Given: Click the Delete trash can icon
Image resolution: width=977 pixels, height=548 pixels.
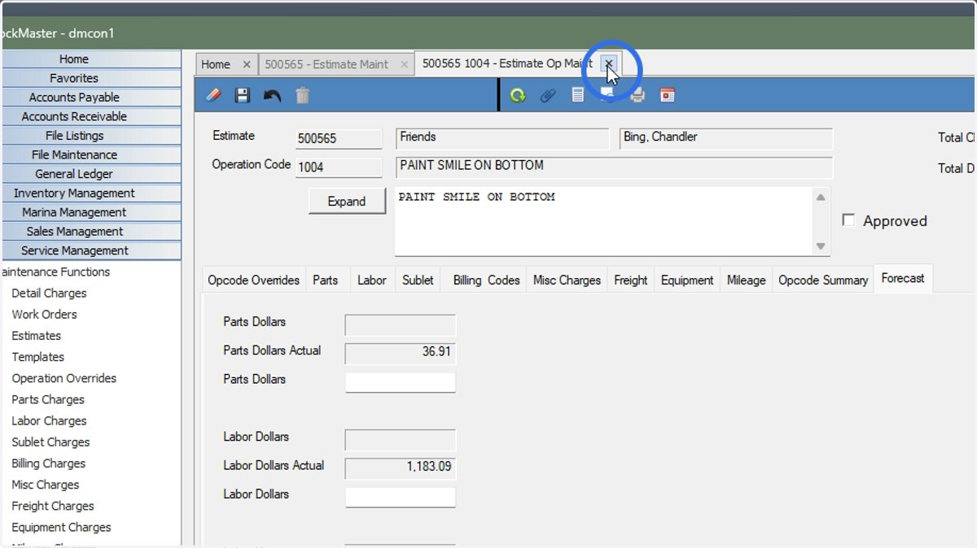Looking at the screenshot, I should [x=302, y=95].
